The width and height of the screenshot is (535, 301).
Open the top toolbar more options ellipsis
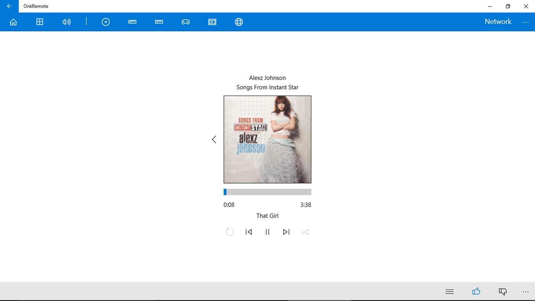click(525, 22)
